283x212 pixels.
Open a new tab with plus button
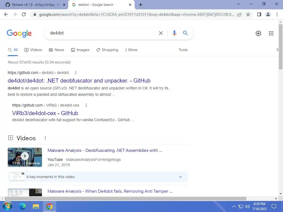coord(141,5)
